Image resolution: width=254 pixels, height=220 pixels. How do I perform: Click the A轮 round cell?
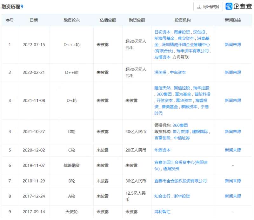coord(72,196)
